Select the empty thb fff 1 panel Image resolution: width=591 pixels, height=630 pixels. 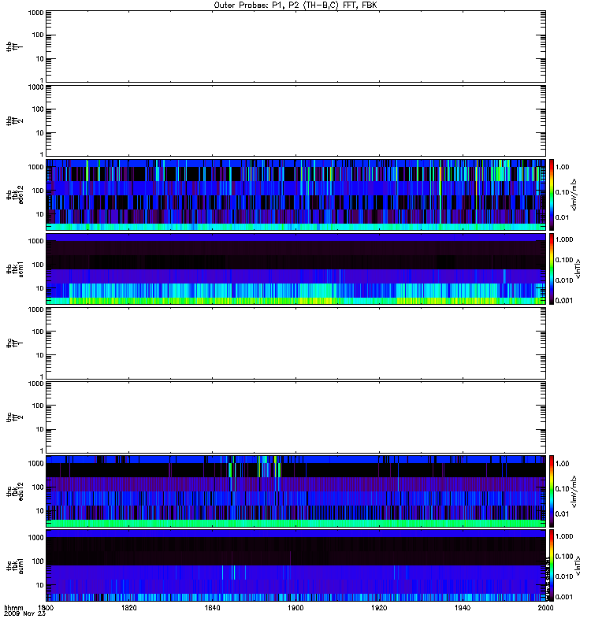pos(295,46)
